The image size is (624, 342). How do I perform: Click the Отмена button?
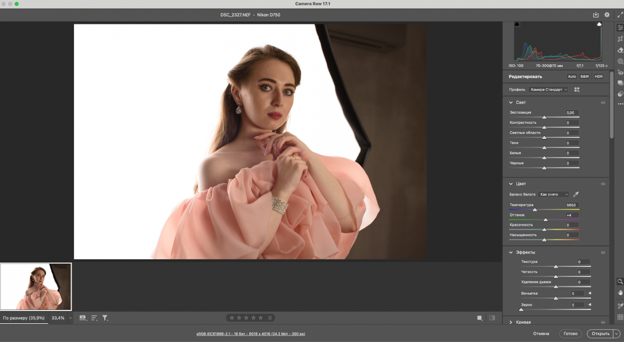(541, 334)
